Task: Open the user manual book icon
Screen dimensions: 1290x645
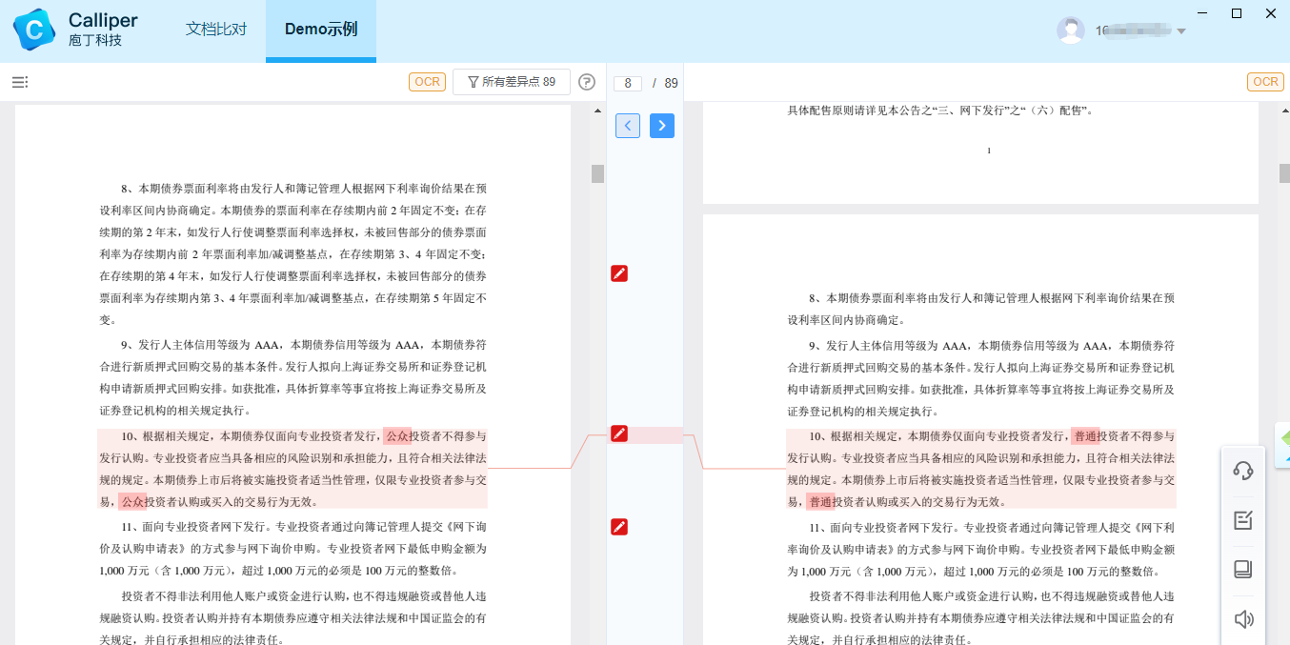Action: pyautogui.click(x=1243, y=570)
